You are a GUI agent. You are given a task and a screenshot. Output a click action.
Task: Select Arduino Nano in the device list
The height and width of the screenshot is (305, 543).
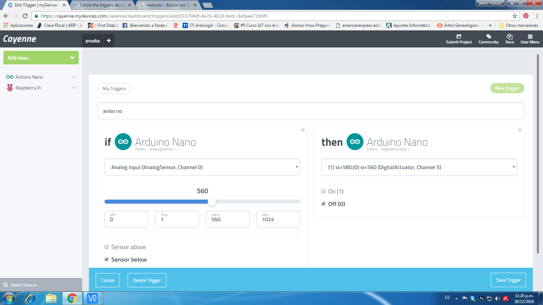click(x=29, y=77)
